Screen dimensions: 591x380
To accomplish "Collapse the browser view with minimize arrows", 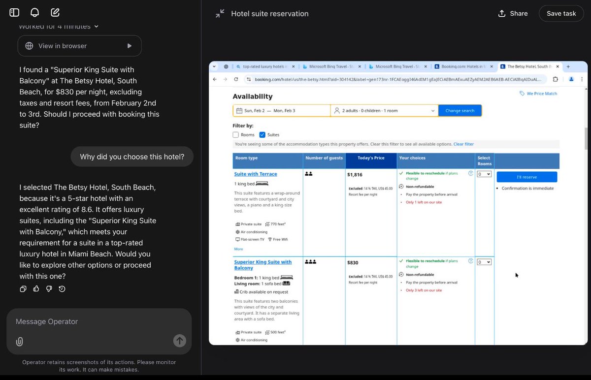I will click(x=220, y=14).
